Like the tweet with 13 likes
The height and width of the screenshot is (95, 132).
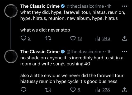[76, 39]
